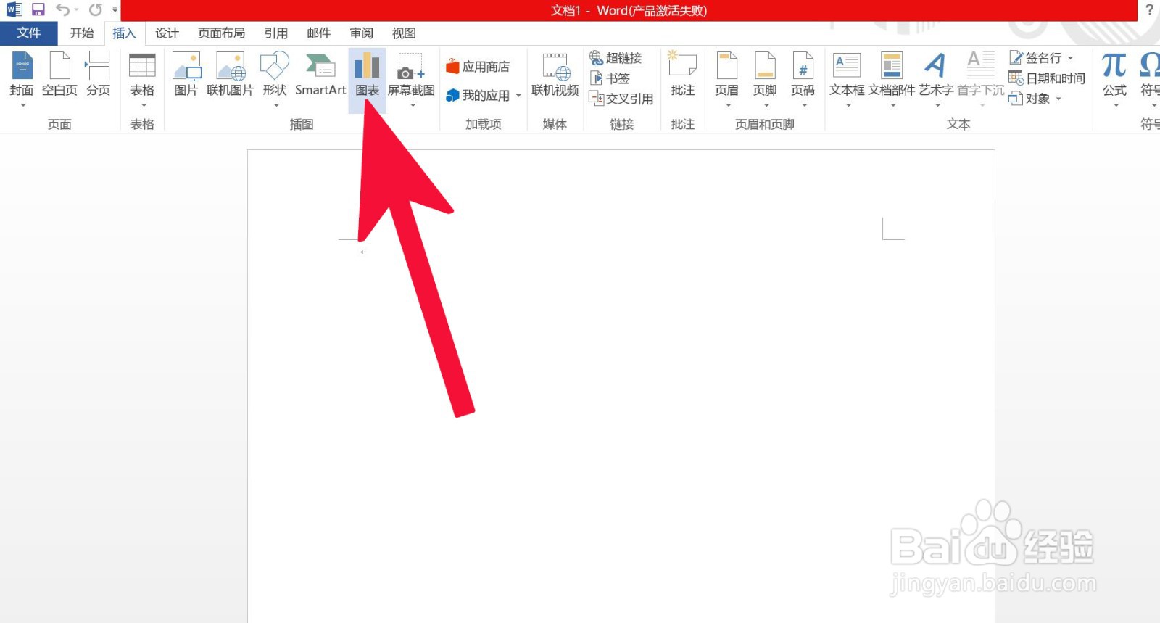Viewport: 1160px width, 623px height.
Task: Open My Apps (我的应用)
Action: (x=478, y=96)
